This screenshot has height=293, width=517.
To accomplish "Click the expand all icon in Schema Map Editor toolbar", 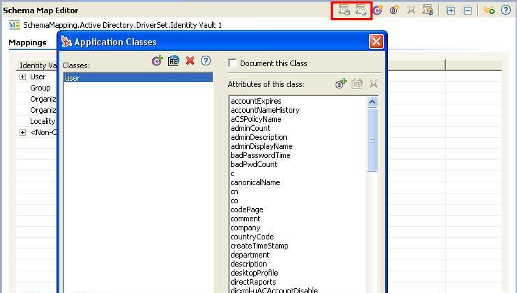I will pos(451,10).
